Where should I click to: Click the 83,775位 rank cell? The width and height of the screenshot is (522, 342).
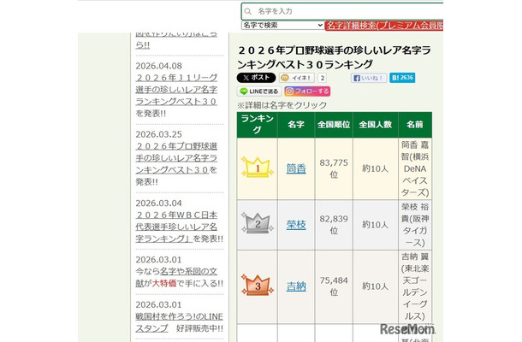[334, 168]
